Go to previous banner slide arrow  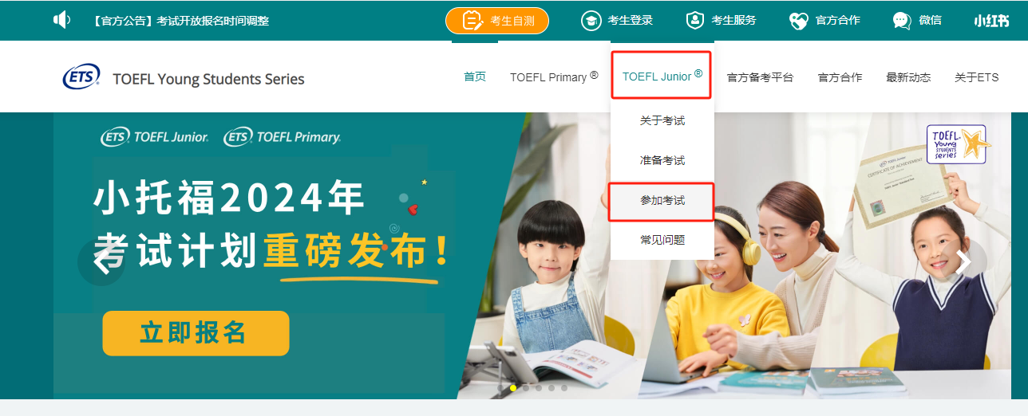pos(101,261)
